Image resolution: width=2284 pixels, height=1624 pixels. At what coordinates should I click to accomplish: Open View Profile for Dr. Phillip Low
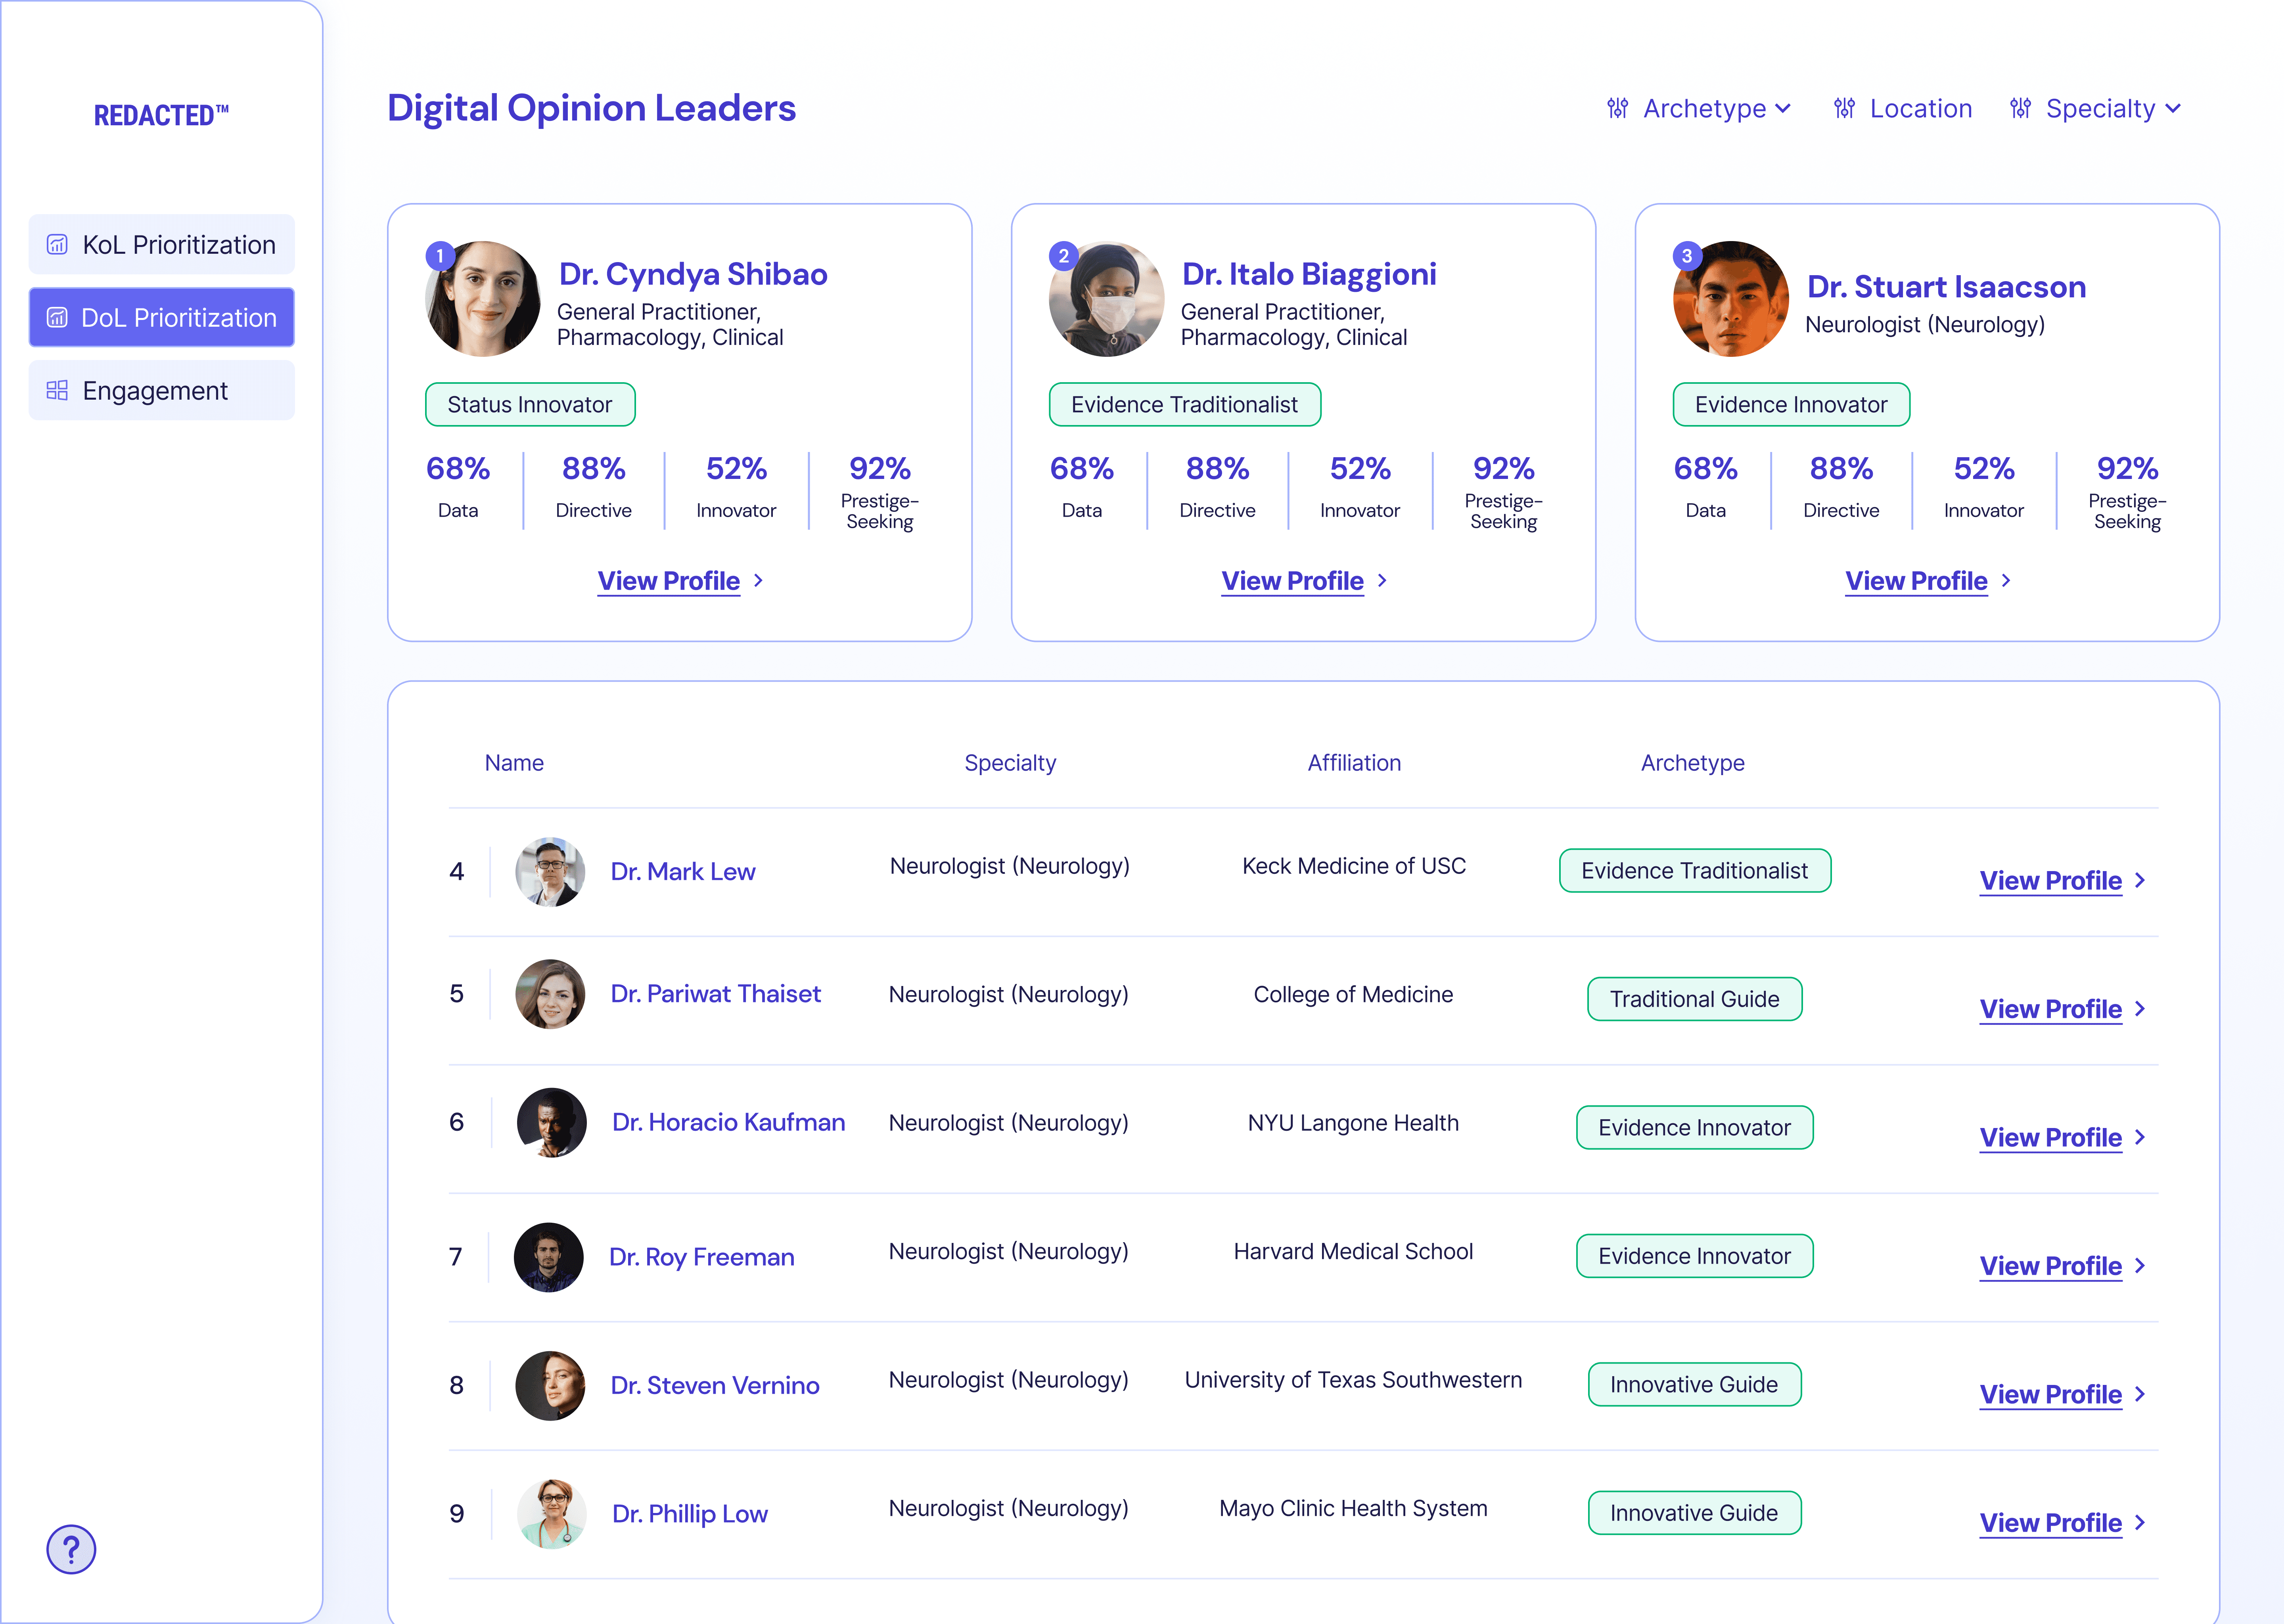pyautogui.click(x=2051, y=1523)
